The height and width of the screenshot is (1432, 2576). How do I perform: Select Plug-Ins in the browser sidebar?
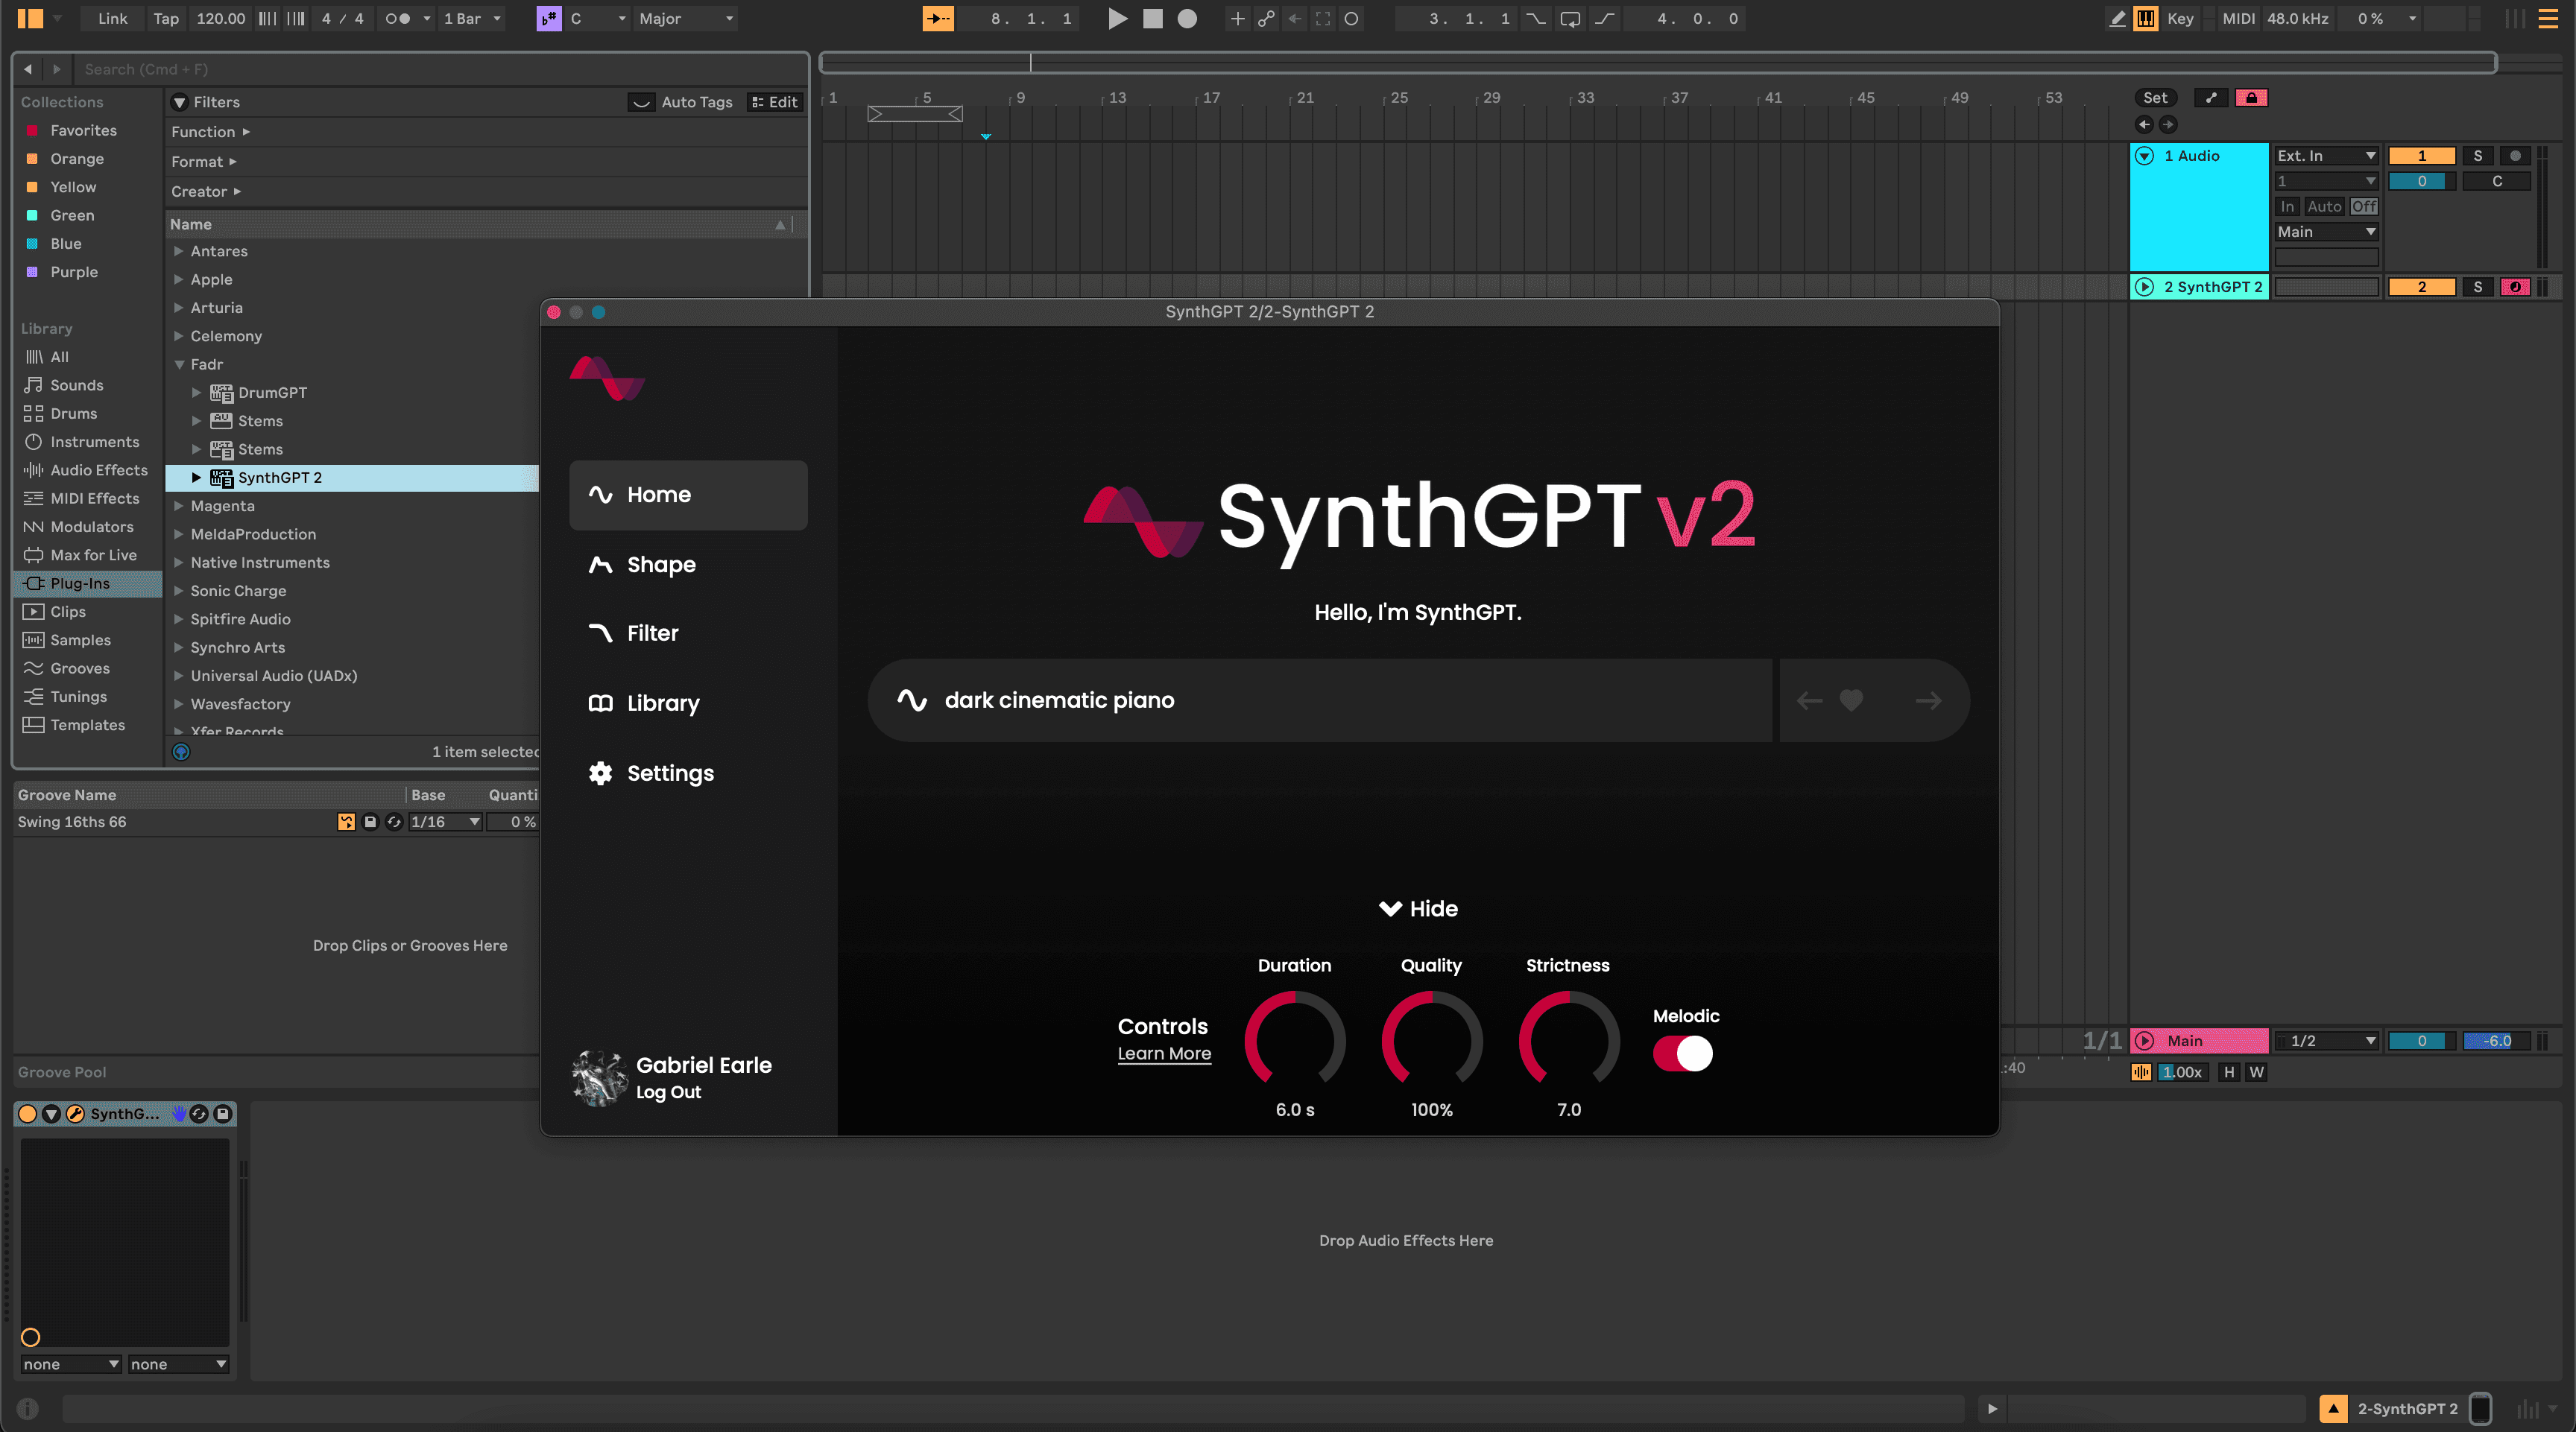pyautogui.click(x=80, y=583)
